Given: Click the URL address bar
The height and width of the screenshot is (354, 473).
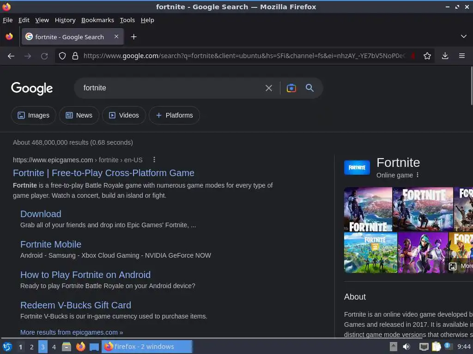Looking at the screenshot, I should (244, 56).
